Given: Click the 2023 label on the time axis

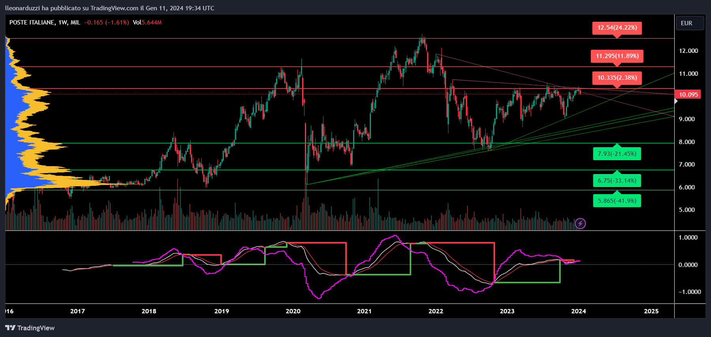Looking at the screenshot, I should 507,311.
